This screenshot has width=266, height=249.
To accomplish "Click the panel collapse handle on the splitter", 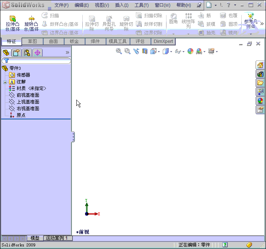I will pyautogui.click(x=73, y=137).
